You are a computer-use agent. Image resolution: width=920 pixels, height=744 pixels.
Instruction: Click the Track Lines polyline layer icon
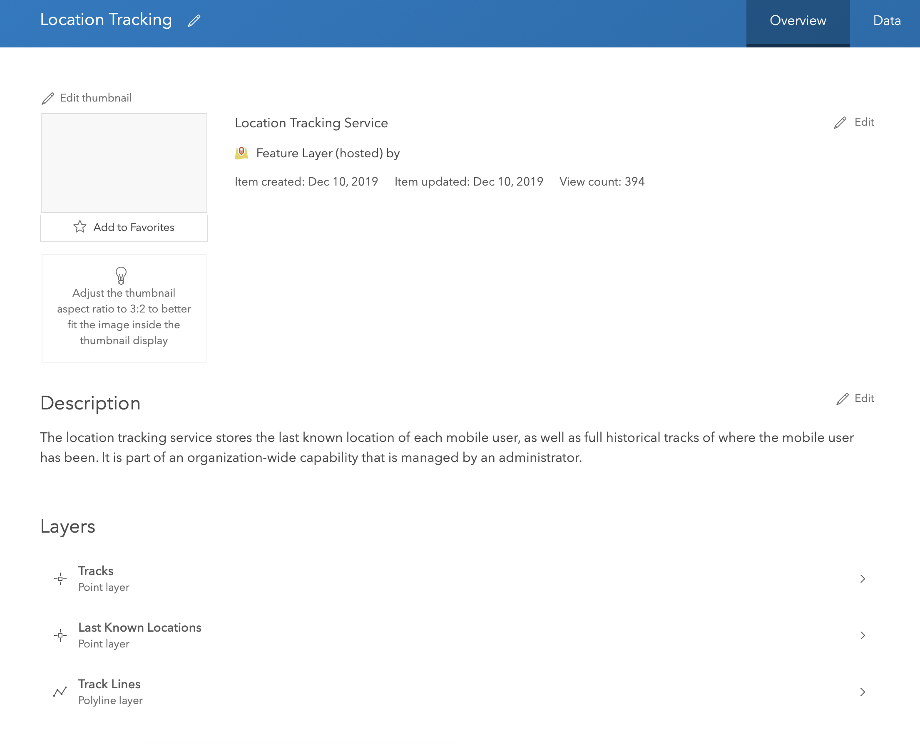(60, 691)
